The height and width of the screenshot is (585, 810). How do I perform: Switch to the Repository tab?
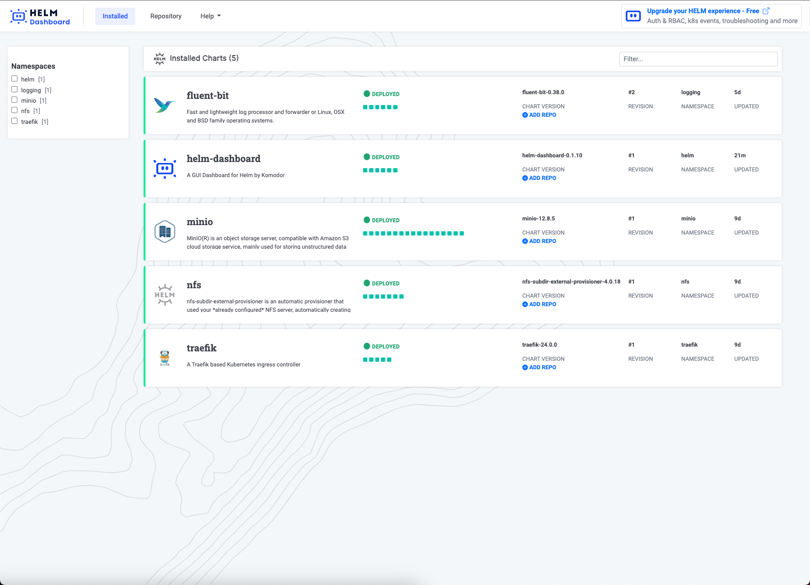pos(166,16)
